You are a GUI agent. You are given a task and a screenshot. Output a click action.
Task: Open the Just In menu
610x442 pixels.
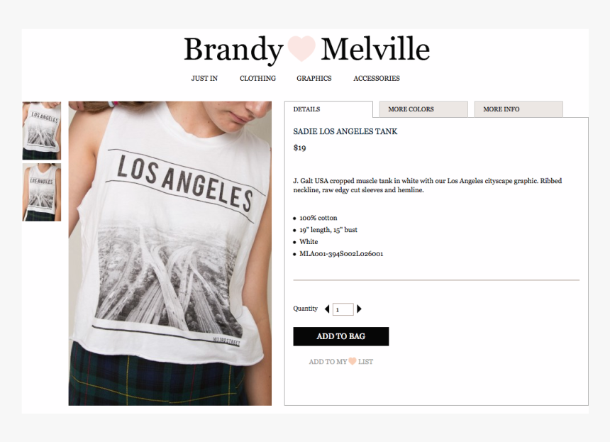(204, 78)
